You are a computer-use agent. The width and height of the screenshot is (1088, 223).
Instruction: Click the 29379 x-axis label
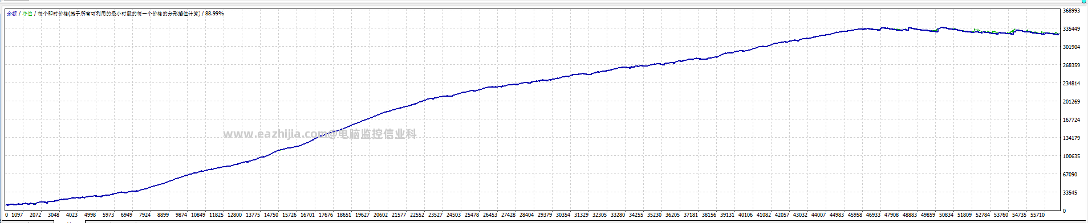point(545,215)
